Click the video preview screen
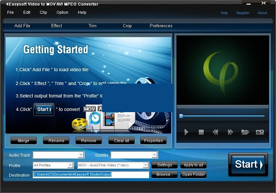276x193 pixels. click(223, 70)
